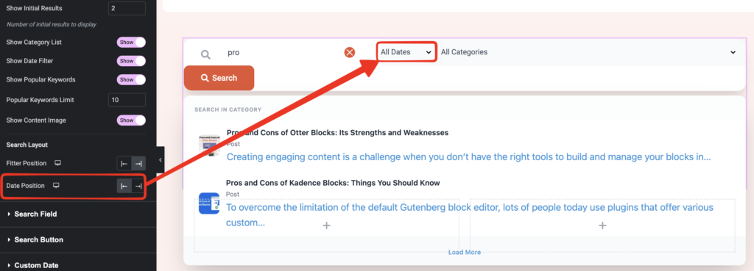The height and width of the screenshot is (271, 754).
Task: Click the Popular Keywords Limit input field
Action: [127, 100]
